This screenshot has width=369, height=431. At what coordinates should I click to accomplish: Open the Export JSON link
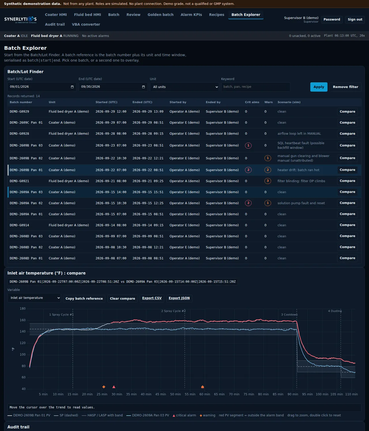(x=179, y=298)
